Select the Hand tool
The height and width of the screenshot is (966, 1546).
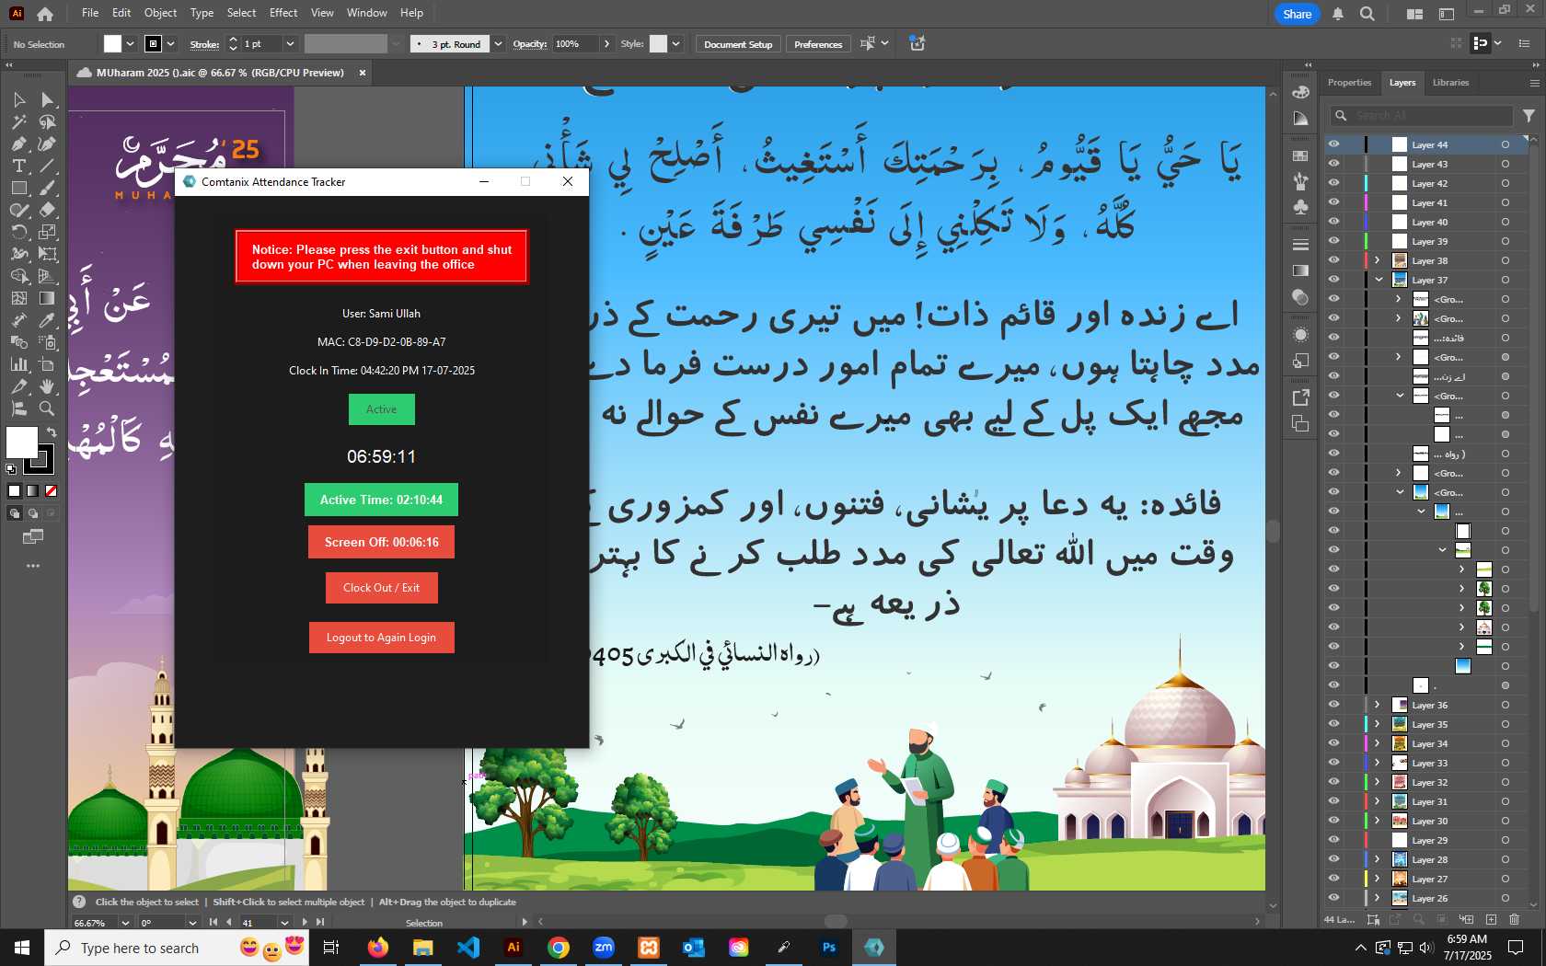[47, 386]
